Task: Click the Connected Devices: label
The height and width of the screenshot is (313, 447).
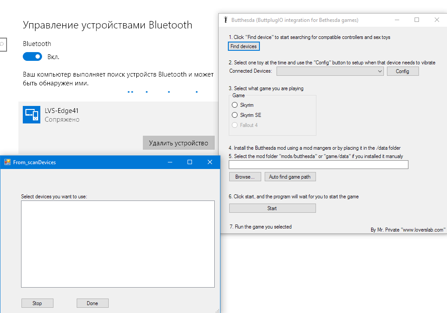Action: (251, 71)
